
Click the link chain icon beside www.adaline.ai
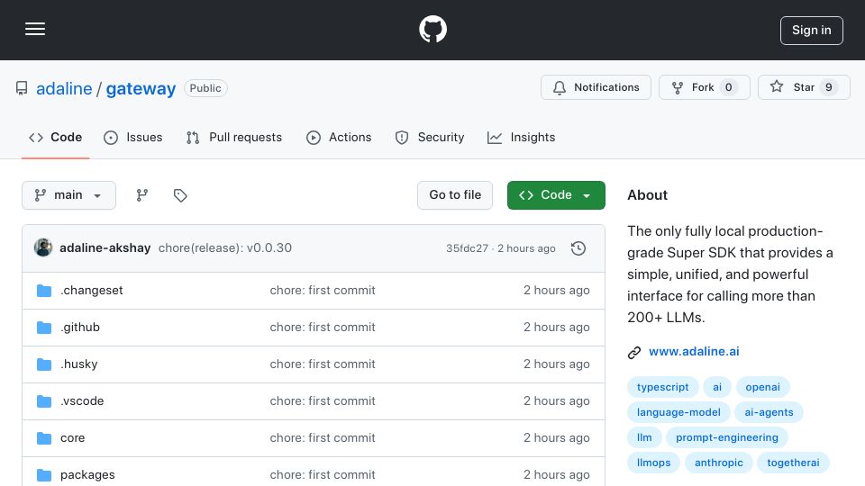(634, 353)
